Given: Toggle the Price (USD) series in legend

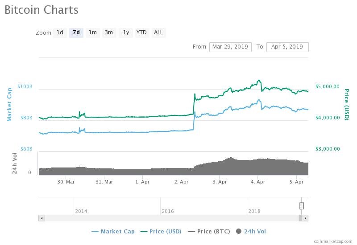Looking at the screenshot, I should click(161, 232).
